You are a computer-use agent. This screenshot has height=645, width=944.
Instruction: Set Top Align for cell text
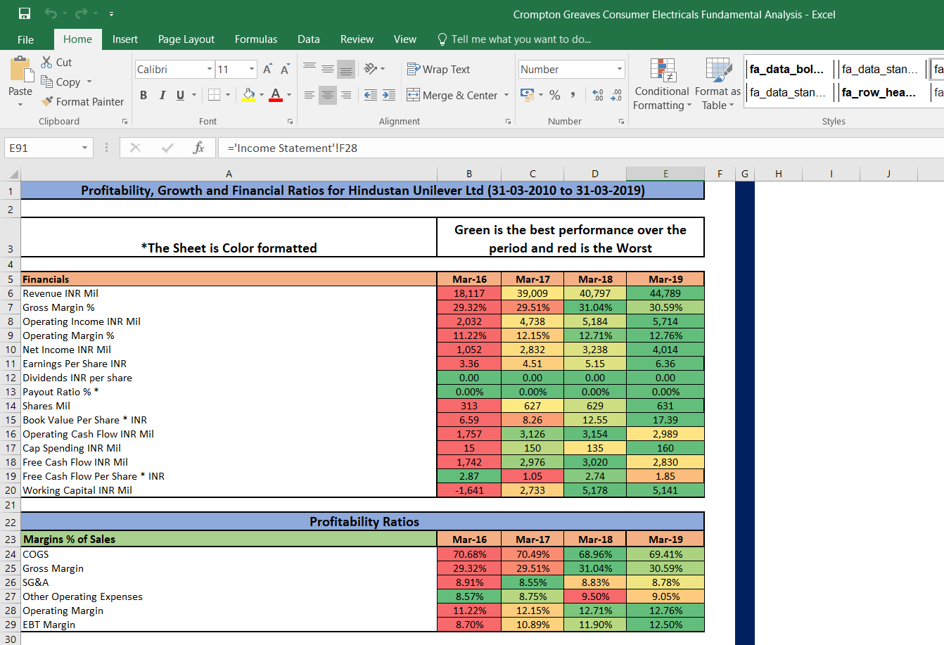tap(310, 68)
